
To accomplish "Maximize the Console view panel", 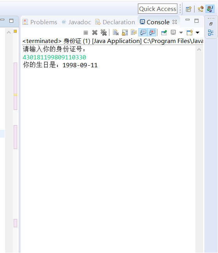I will pyautogui.click(x=197, y=21).
